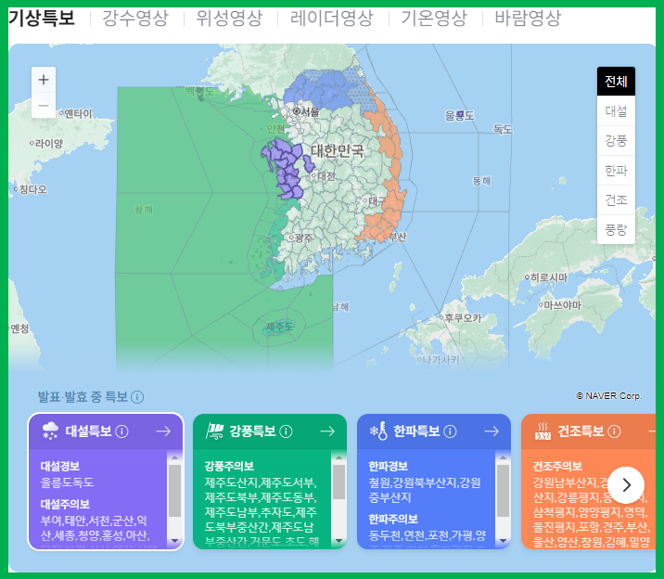Image resolution: width=664 pixels, height=579 pixels.
Task: Click scroll-down arrow in 강풍특보 card
Action: pyautogui.click(x=338, y=541)
